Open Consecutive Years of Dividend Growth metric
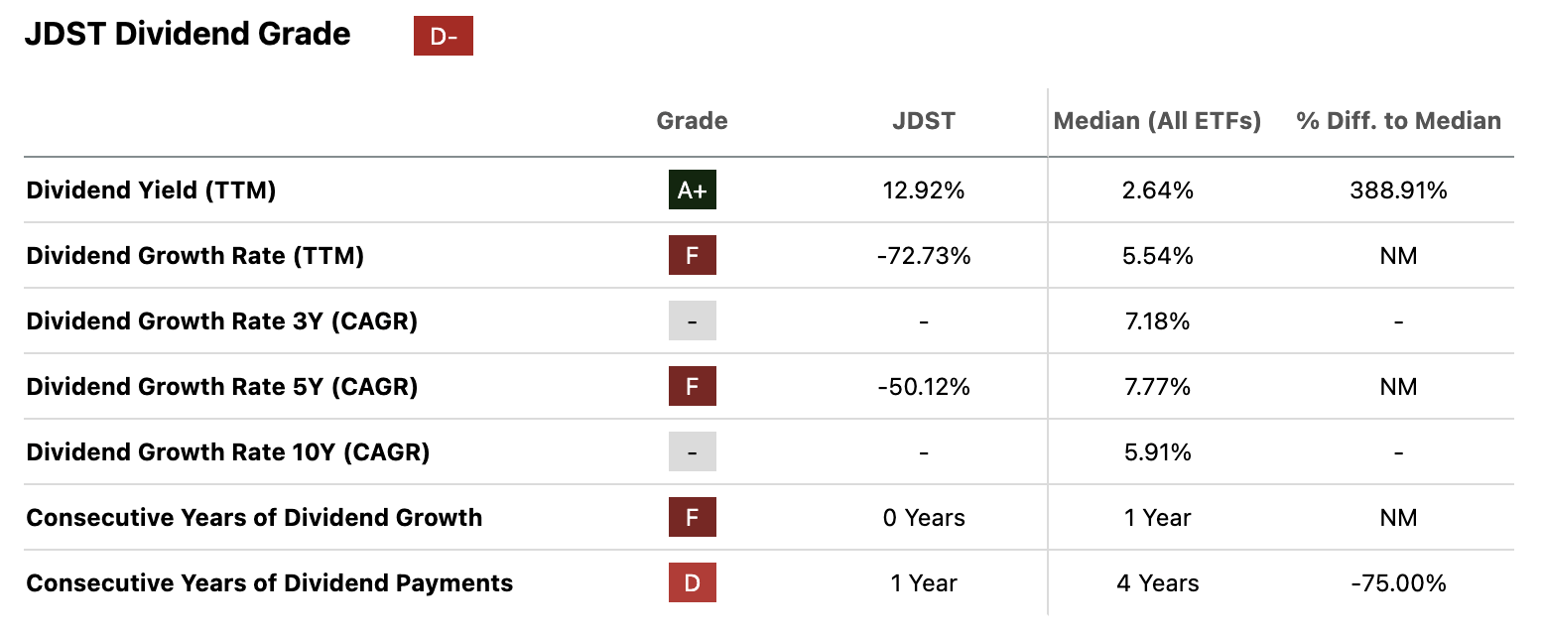Screen dimensions: 1542x637 (x=254, y=518)
